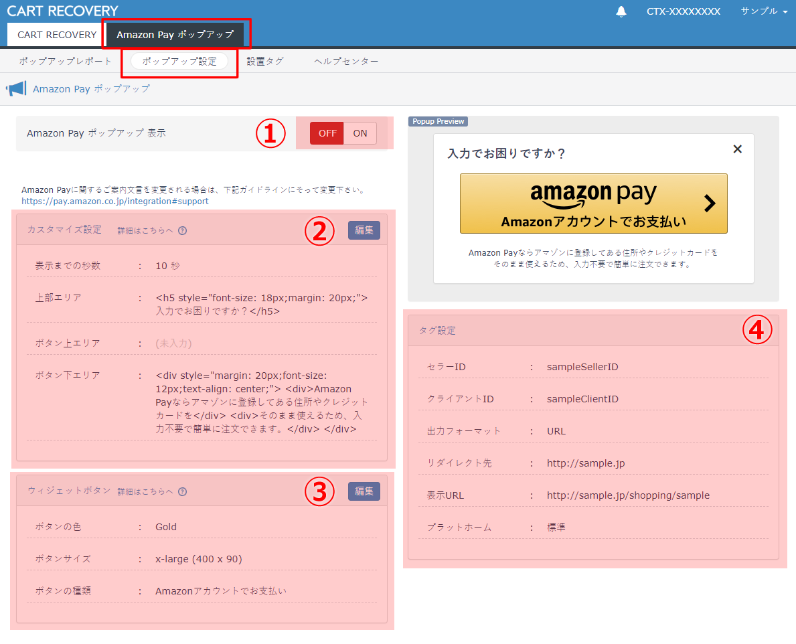796x644 pixels.
Task: Click 編集 button in ウィジェットボタン
Action: point(364,491)
